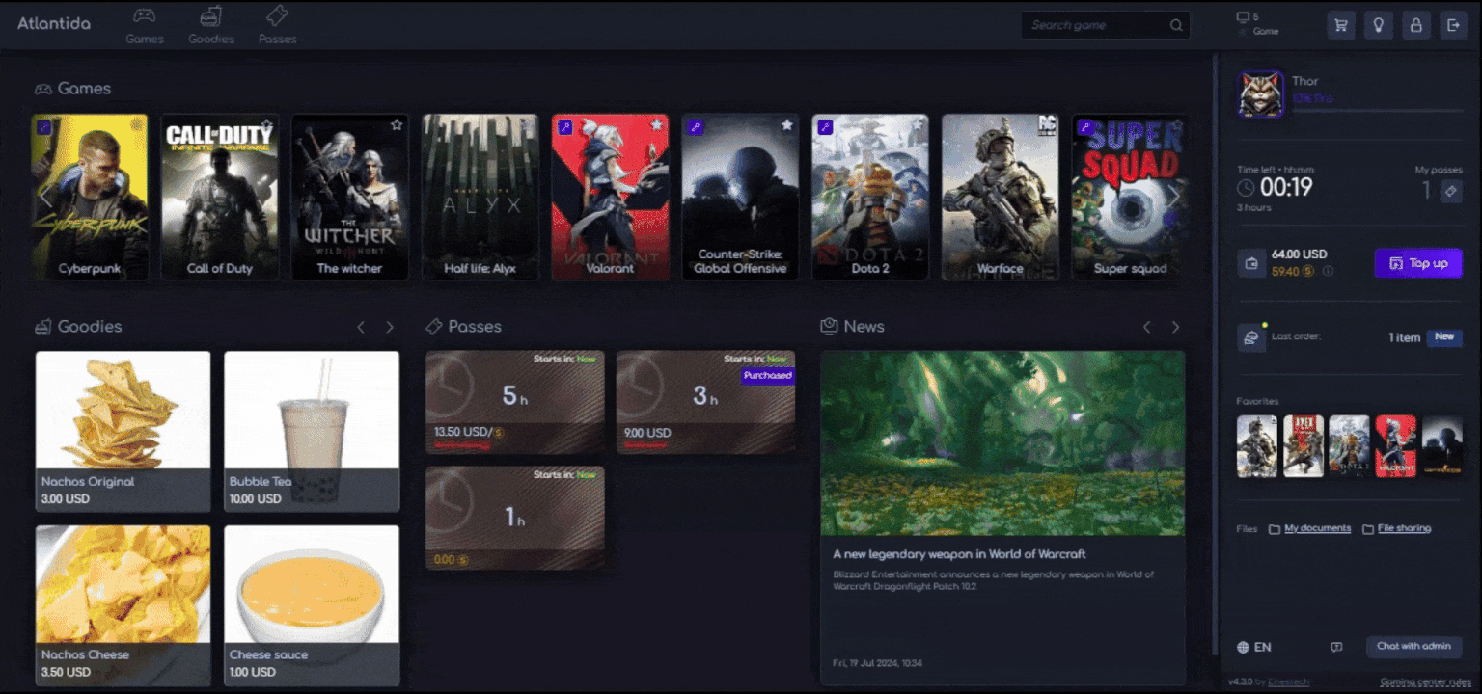
Task: Click the lightbulb icon in header
Action: click(1378, 26)
